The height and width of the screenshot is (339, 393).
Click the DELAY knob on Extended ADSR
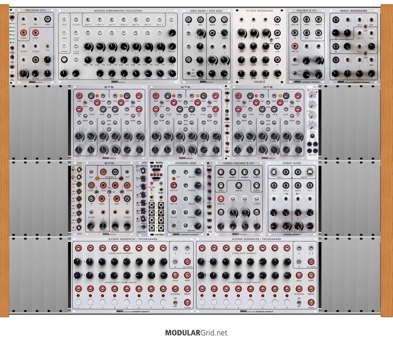(x=198, y=171)
